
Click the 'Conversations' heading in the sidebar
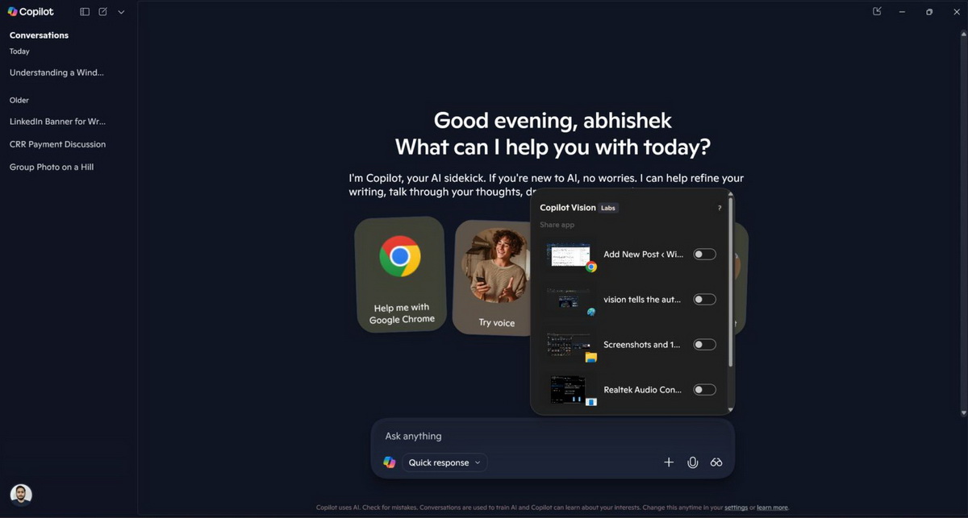pos(39,35)
